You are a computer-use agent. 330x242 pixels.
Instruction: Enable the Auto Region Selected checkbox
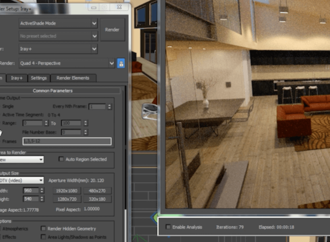(x=61, y=159)
